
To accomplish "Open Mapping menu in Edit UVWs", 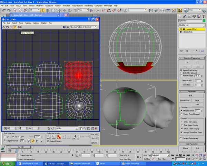I will pos(28,23).
